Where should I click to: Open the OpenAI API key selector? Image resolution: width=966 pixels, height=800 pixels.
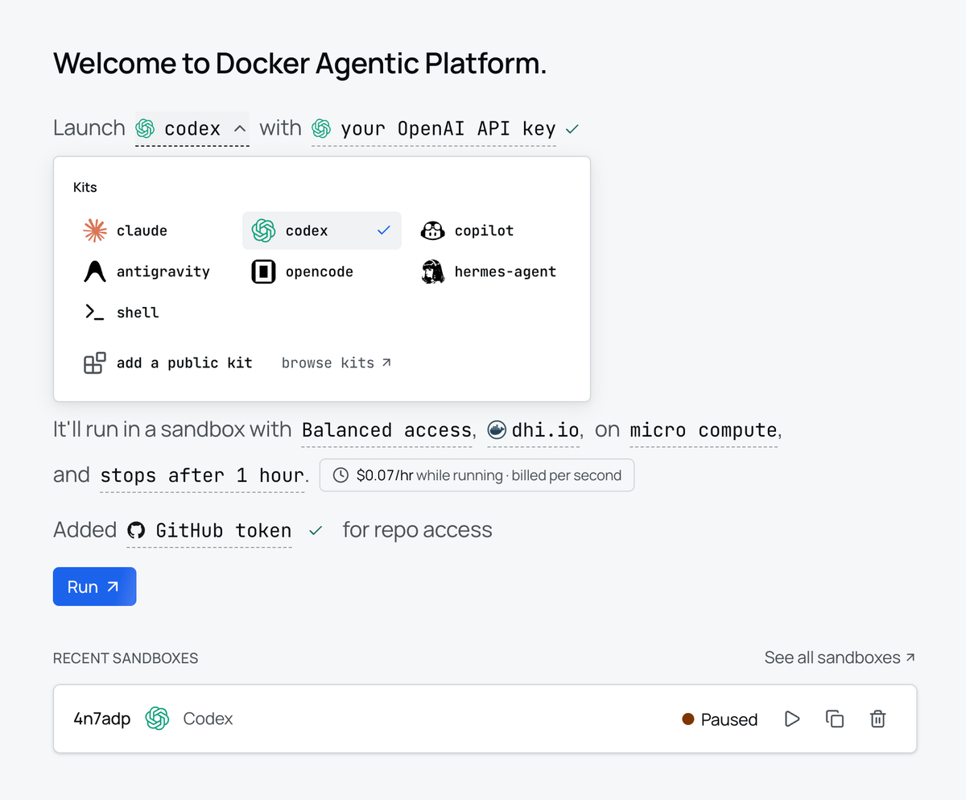pyautogui.click(x=434, y=129)
